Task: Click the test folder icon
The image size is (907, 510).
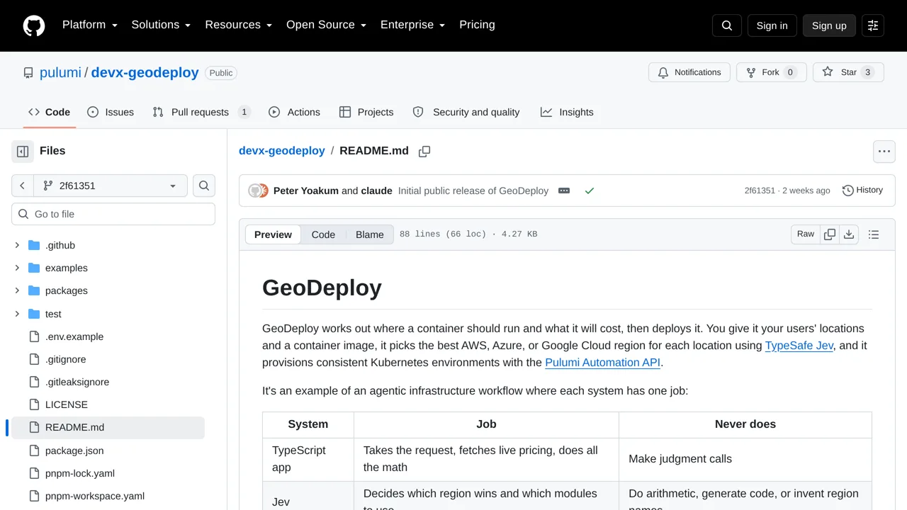Action: (x=34, y=314)
